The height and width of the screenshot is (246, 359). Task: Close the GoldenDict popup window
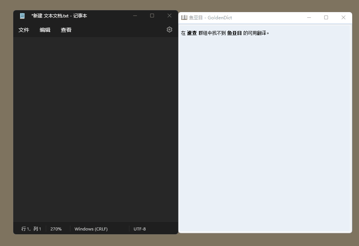coord(343,17)
